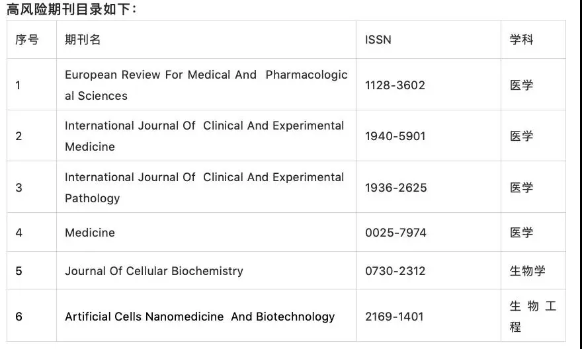This screenshot has width=582, height=349.
Task: Select ISSN 1128-3602 cell
Action: click(395, 85)
